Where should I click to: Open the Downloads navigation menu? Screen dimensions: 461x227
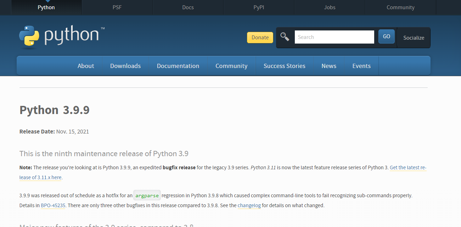click(125, 66)
